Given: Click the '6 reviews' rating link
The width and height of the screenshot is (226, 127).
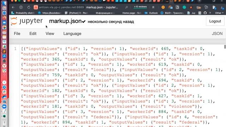Looking at the screenshot, I should click(140, 7).
